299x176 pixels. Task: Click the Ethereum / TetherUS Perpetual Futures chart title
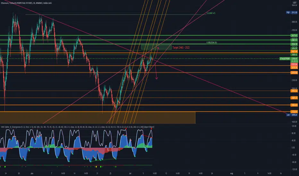pos(26,3)
